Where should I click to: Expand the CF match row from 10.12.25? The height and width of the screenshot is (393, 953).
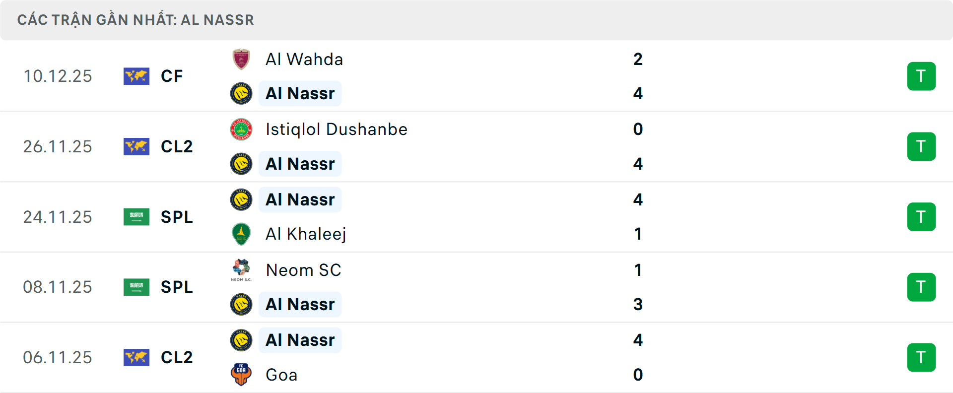click(x=171, y=76)
